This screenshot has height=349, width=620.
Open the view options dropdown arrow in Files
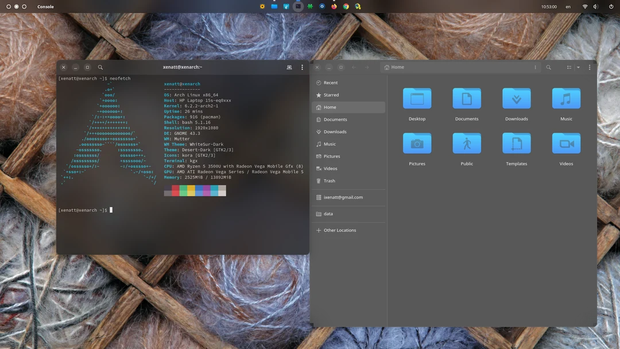point(579,67)
